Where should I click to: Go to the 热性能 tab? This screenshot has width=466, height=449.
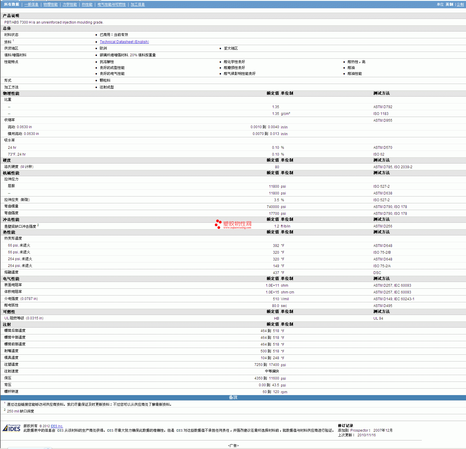87,4
